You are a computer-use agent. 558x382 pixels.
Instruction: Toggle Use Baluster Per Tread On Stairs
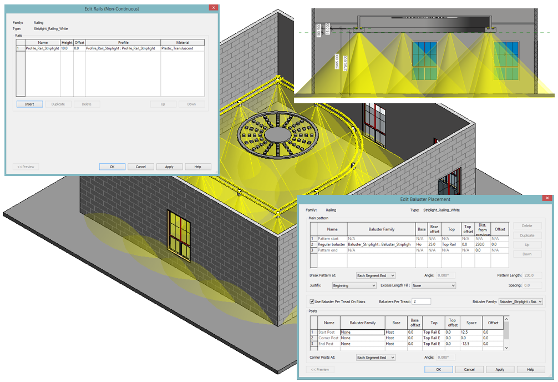tap(312, 301)
